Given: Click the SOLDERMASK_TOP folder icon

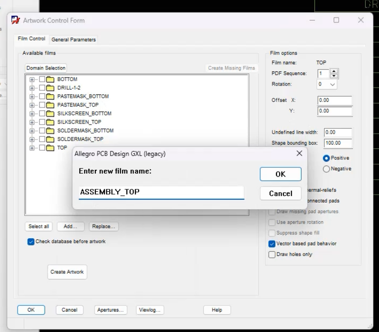Looking at the screenshot, I should [50, 139].
